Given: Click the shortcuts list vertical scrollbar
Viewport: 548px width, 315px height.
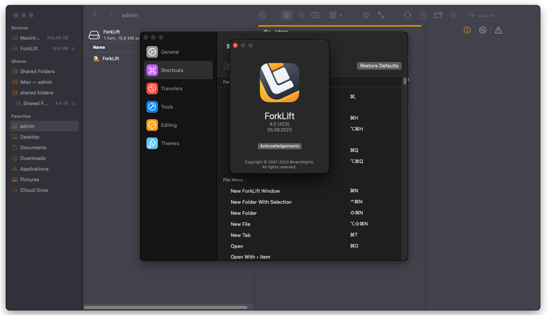Looking at the screenshot, I should tap(405, 81).
